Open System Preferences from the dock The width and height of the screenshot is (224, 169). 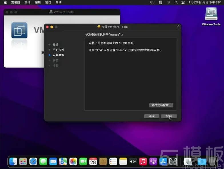point(173,162)
